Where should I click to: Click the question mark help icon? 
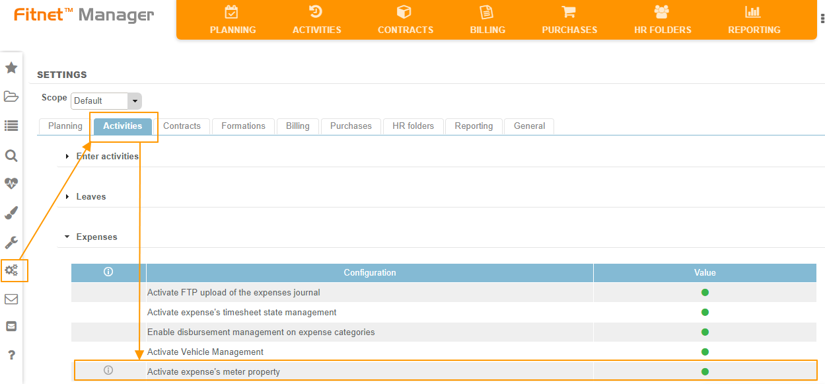coord(11,355)
